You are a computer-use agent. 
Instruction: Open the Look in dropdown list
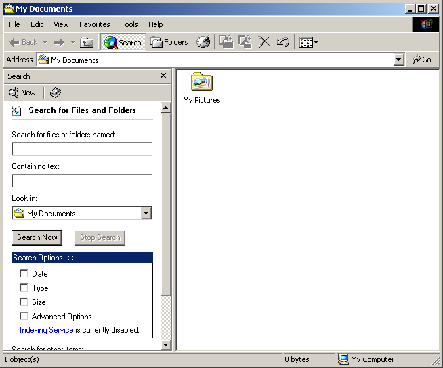(x=146, y=214)
